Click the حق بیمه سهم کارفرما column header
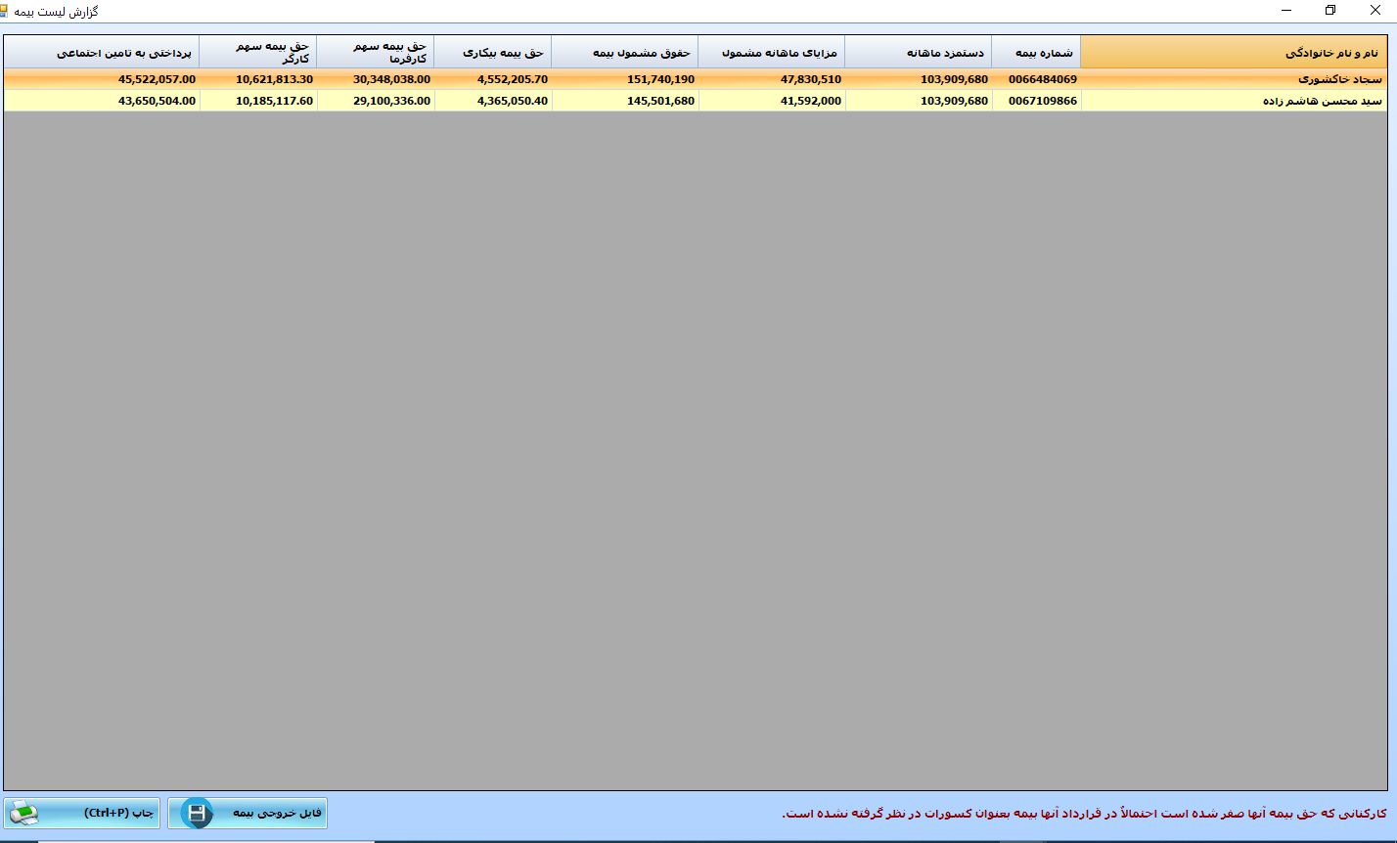Image resolution: width=1397 pixels, height=843 pixels. point(375,52)
